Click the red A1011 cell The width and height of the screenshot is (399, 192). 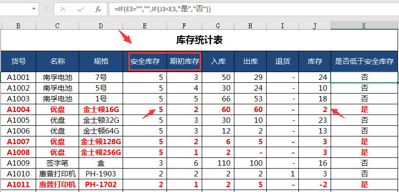click(19, 184)
